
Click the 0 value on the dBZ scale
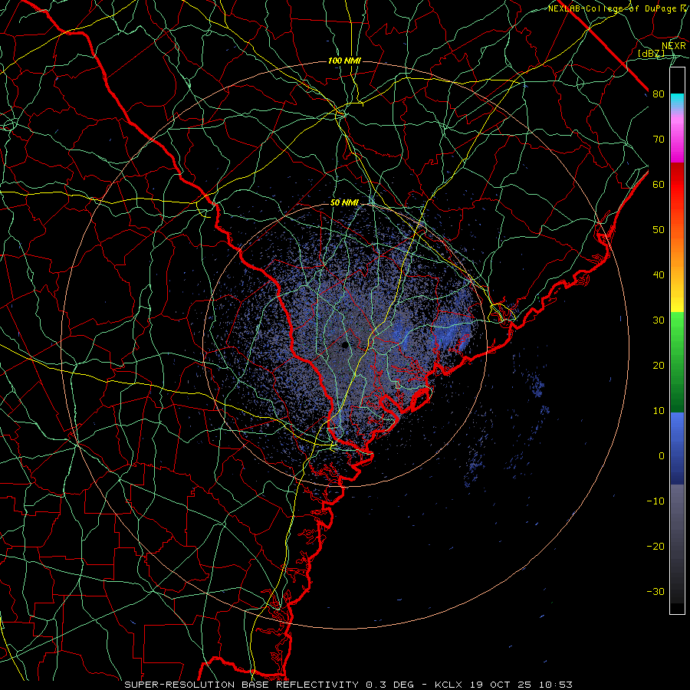(661, 456)
